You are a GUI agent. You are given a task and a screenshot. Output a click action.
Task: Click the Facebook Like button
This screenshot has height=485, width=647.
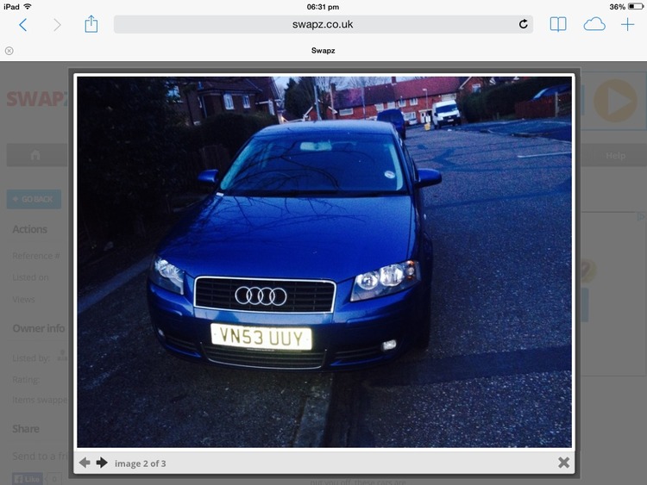coord(28,479)
